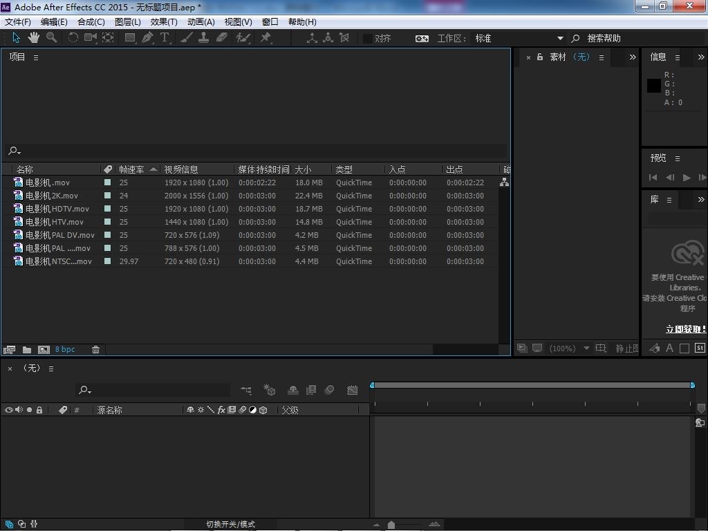This screenshot has height=531, width=708.
Task: Select the Puppet Pin tool
Action: point(265,38)
